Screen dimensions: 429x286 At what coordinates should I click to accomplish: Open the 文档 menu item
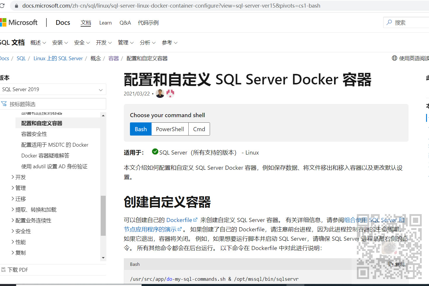pos(86,23)
